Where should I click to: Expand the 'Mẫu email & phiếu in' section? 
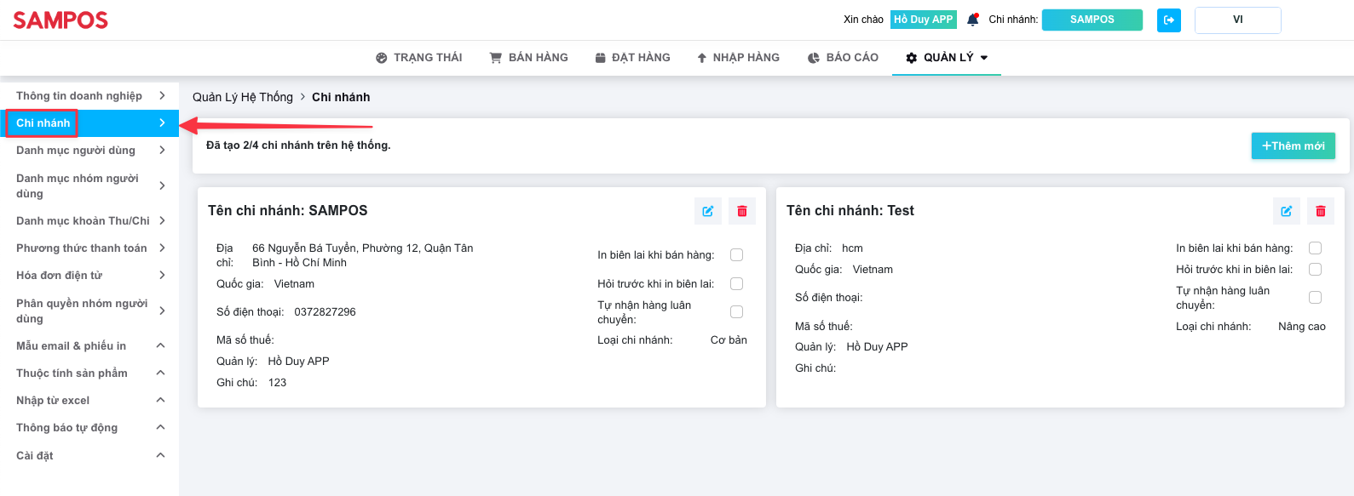[89, 345]
